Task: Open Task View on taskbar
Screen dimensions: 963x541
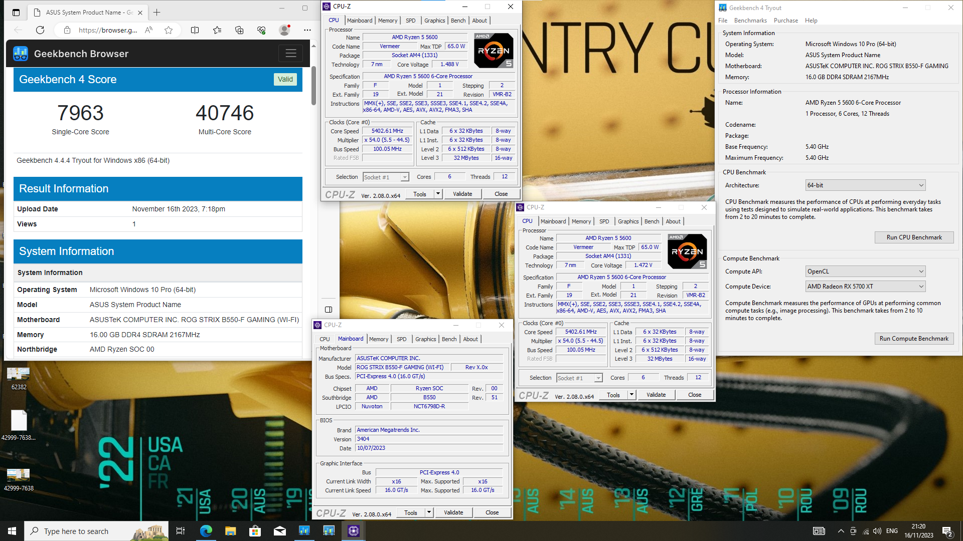Action: pyautogui.click(x=181, y=531)
